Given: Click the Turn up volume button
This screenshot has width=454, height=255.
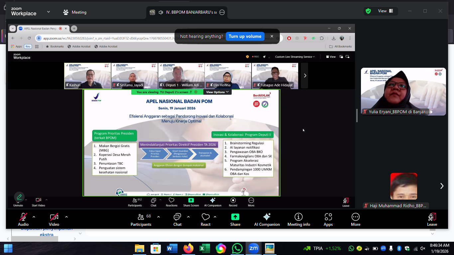Looking at the screenshot, I should pyautogui.click(x=245, y=37).
